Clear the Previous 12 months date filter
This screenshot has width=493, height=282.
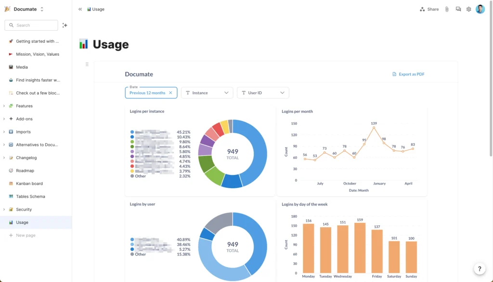(x=170, y=93)
